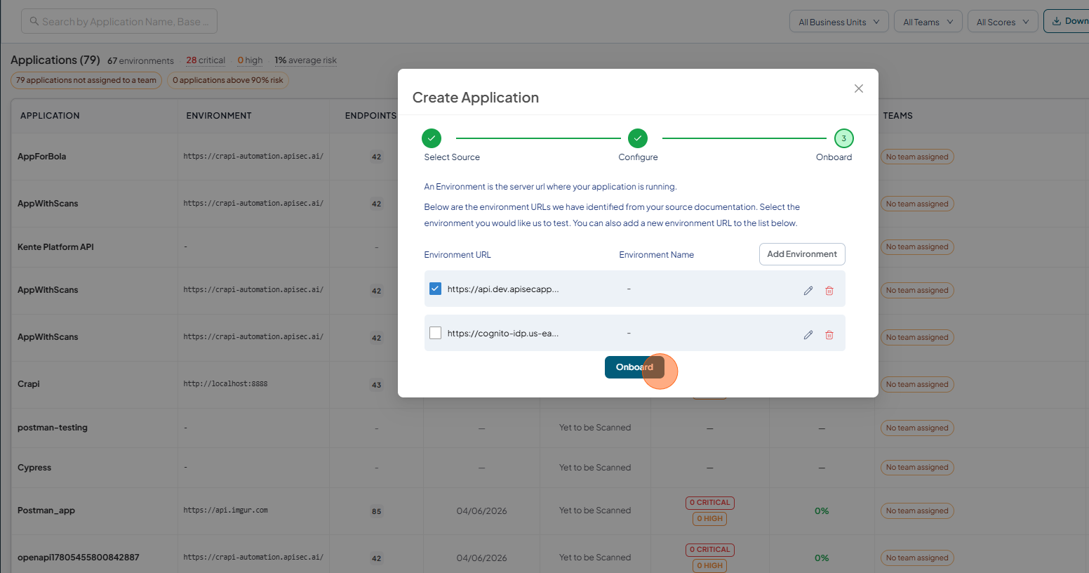Sort by the ENVIRONMENT column header

219,116
